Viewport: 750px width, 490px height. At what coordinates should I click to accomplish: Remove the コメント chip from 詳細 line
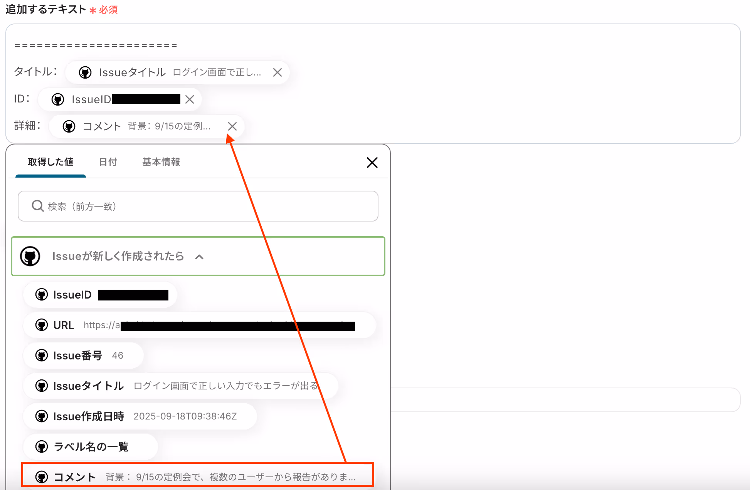tap(232, 126)
